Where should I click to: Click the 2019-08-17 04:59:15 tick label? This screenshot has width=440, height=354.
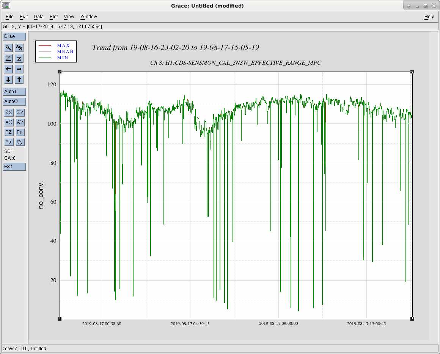click(x=190, y=323)
